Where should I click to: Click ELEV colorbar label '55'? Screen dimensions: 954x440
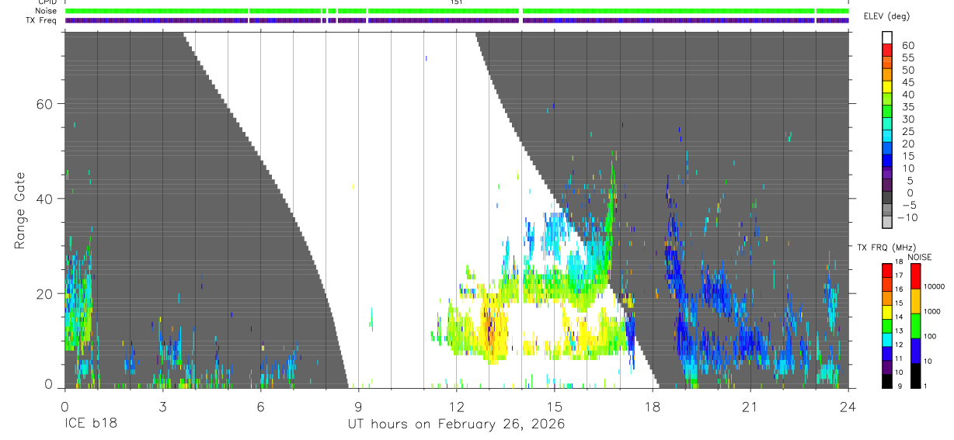(907, 58)
